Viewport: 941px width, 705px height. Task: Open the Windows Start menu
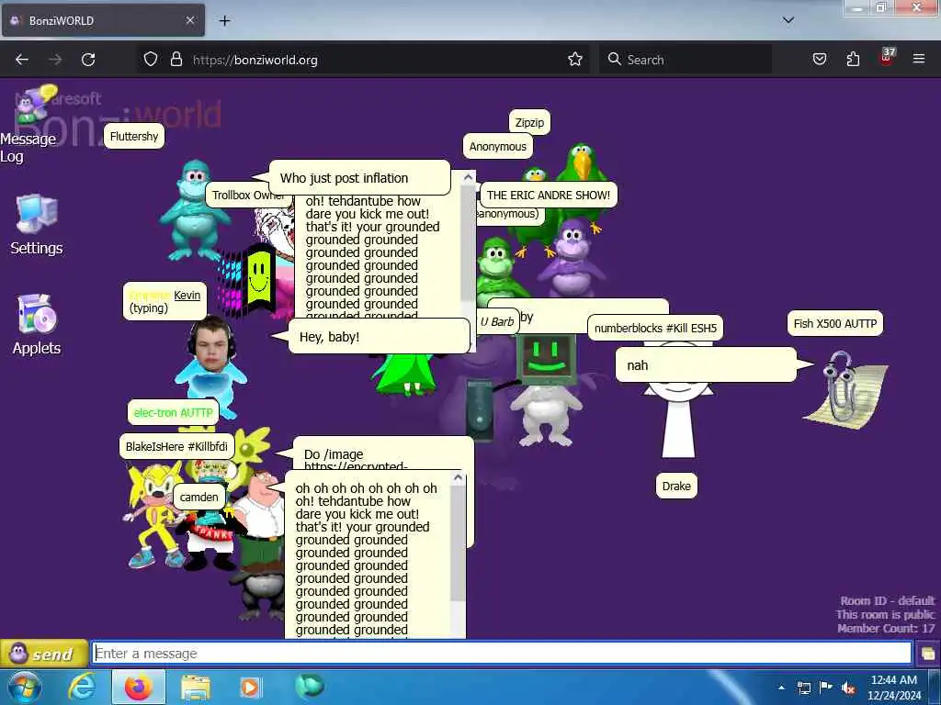(25, 687)
